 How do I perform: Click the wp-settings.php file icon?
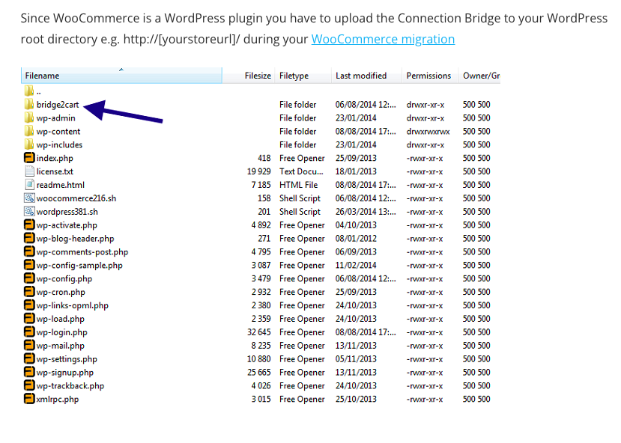pyautogui.click(x=29, y=358)
